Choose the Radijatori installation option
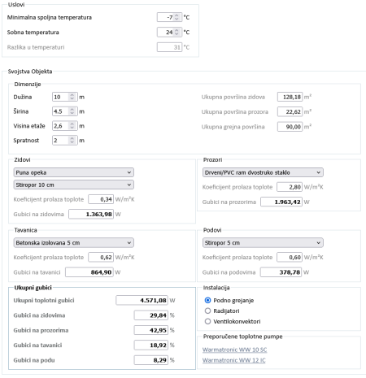366x378 pixels. coord(207,311)
